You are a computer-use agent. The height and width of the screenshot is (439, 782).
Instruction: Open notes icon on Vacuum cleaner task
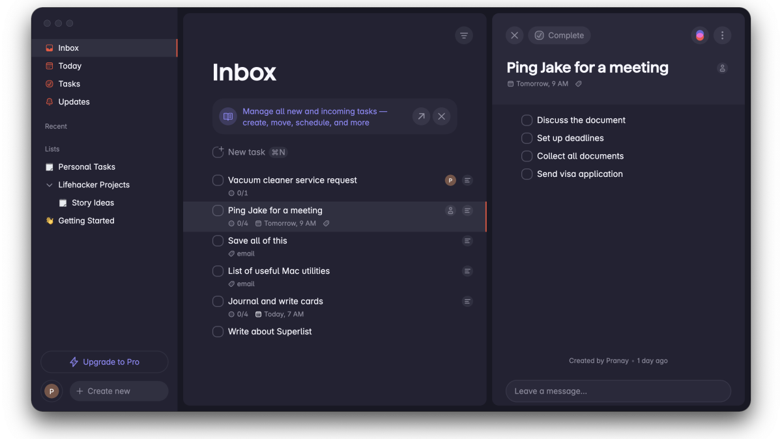pyautogui.click(x=467, y=180)
